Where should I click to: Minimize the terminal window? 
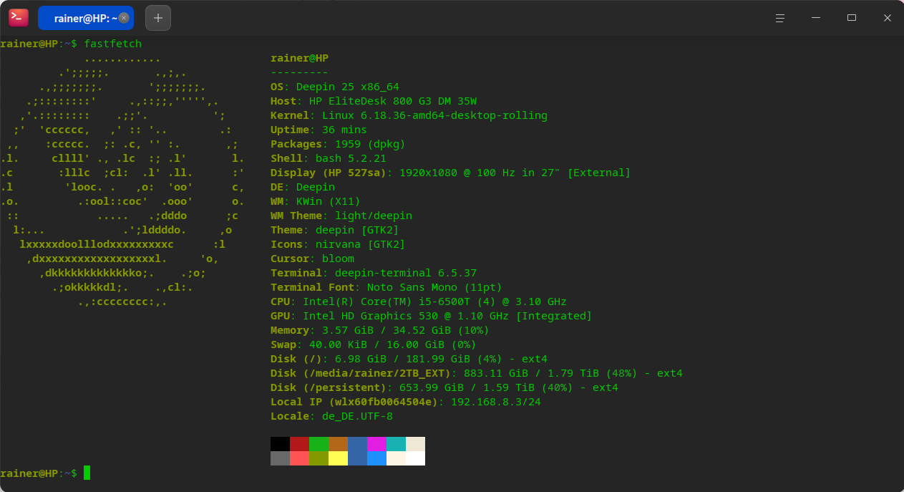(815, 18)
